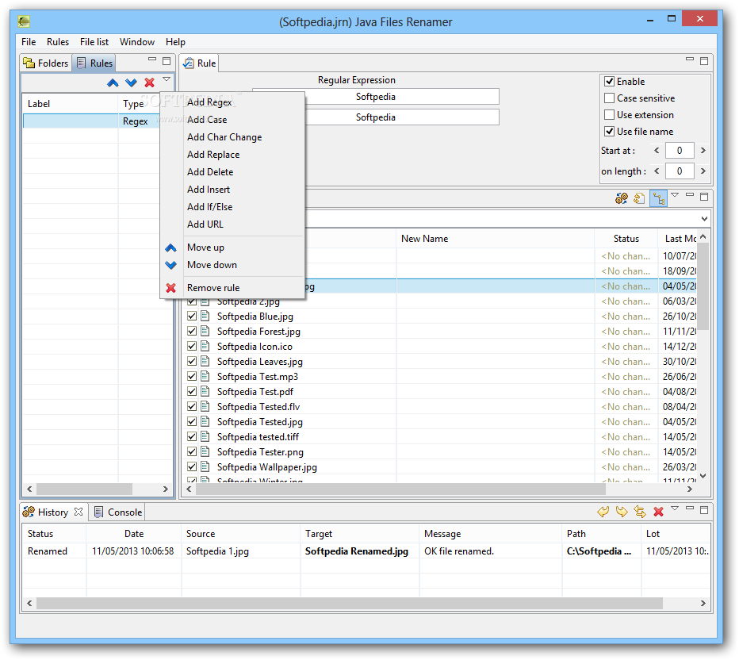Uncheck the Softpedia Forest.jpg file checkbox

pos(192,331)
